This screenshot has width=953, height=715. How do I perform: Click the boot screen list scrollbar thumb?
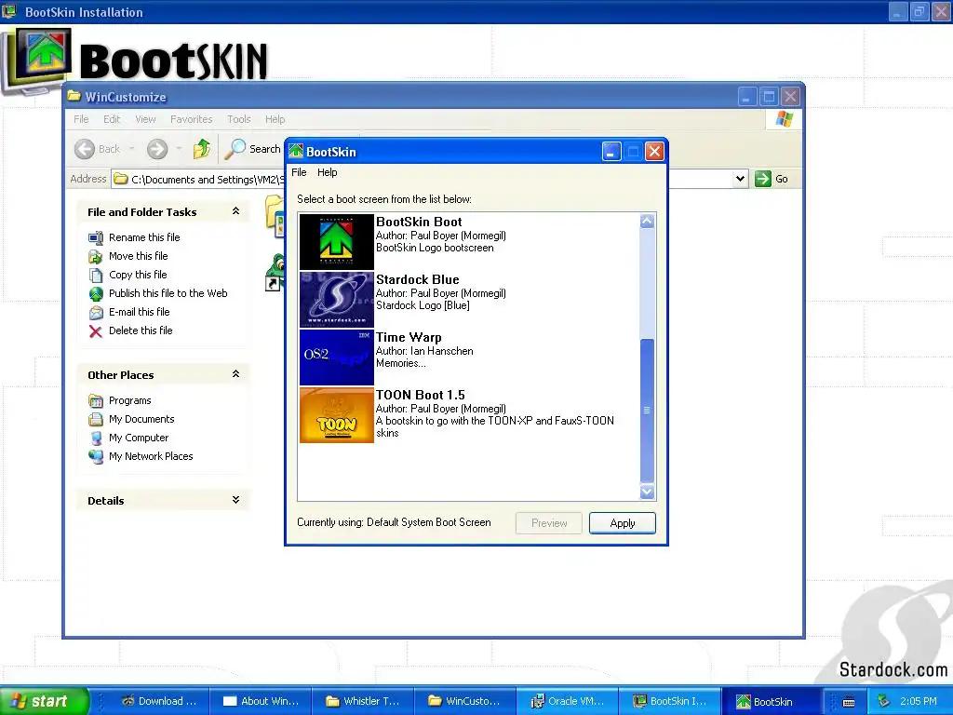tap(648, 411)
